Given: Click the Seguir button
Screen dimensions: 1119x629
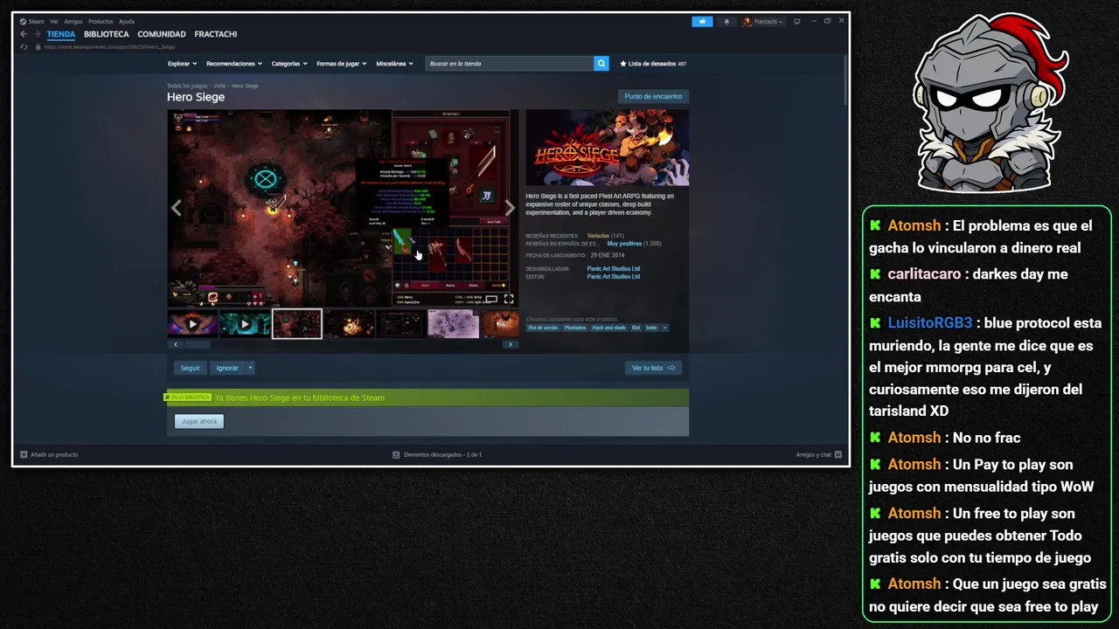Looking at the screenshot, I should click(191, 368).
